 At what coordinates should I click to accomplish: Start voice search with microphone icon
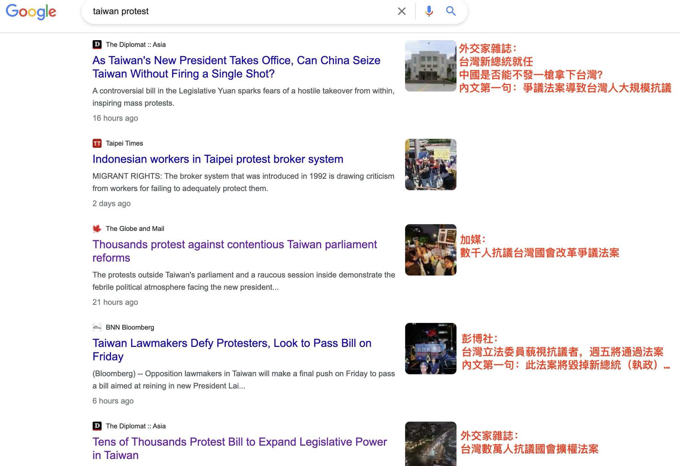pos(429,11)
